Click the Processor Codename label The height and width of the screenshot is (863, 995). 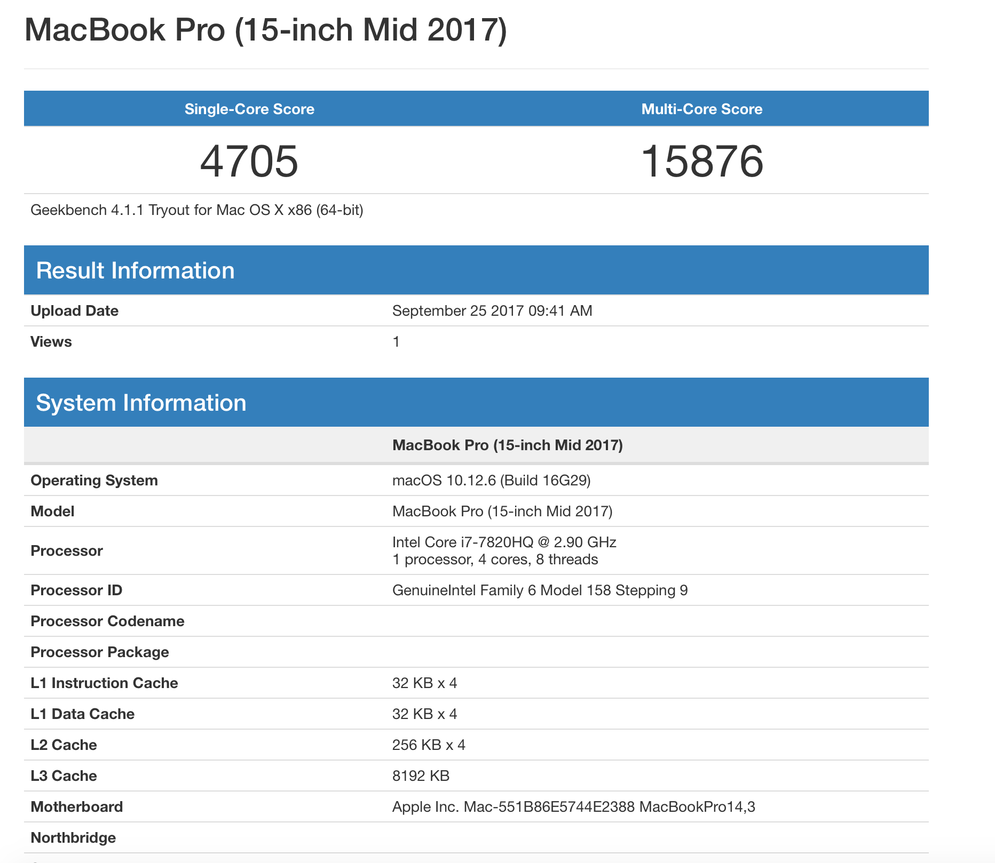click(108, 621)
